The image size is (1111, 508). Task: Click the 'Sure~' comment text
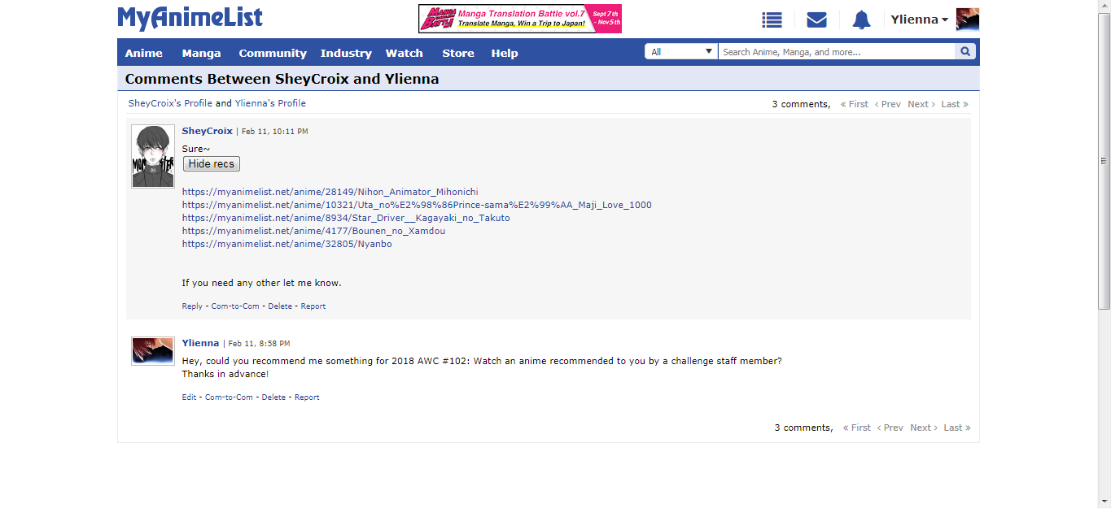[196, 149]
